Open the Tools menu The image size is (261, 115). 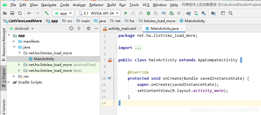(x=134, y=5)
